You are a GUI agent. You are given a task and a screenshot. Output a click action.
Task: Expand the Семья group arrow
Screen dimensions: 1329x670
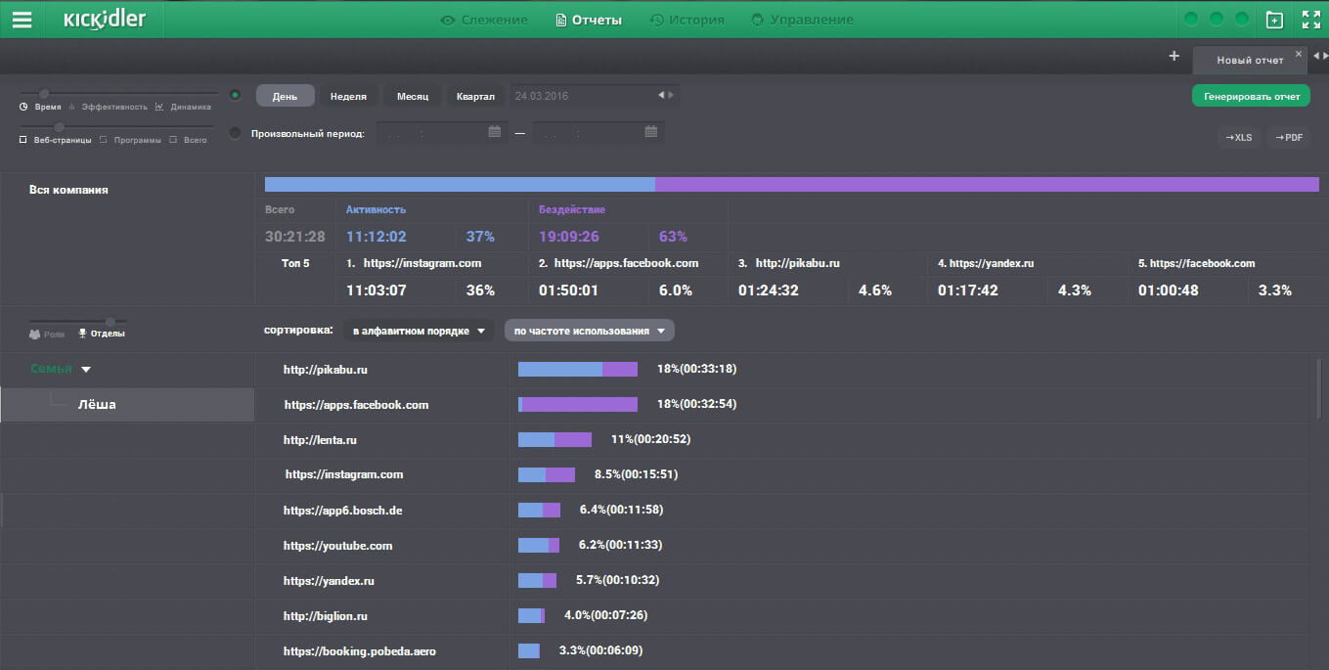(x=86, y=370)
